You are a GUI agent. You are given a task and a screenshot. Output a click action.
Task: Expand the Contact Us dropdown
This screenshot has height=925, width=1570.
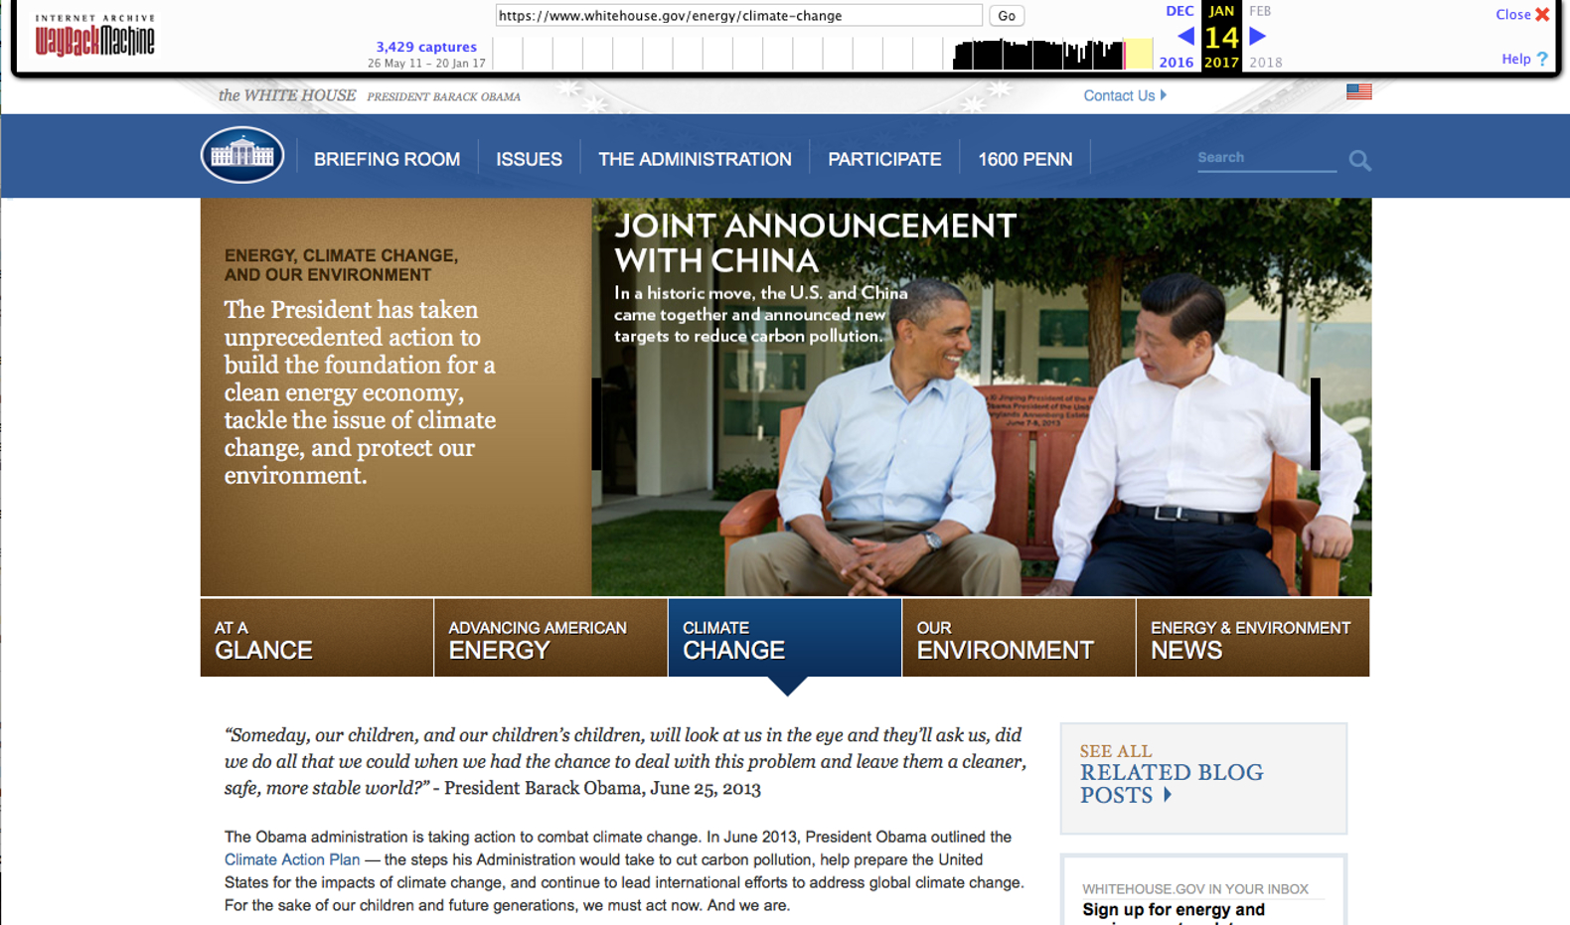click(x=1125, y=95)
